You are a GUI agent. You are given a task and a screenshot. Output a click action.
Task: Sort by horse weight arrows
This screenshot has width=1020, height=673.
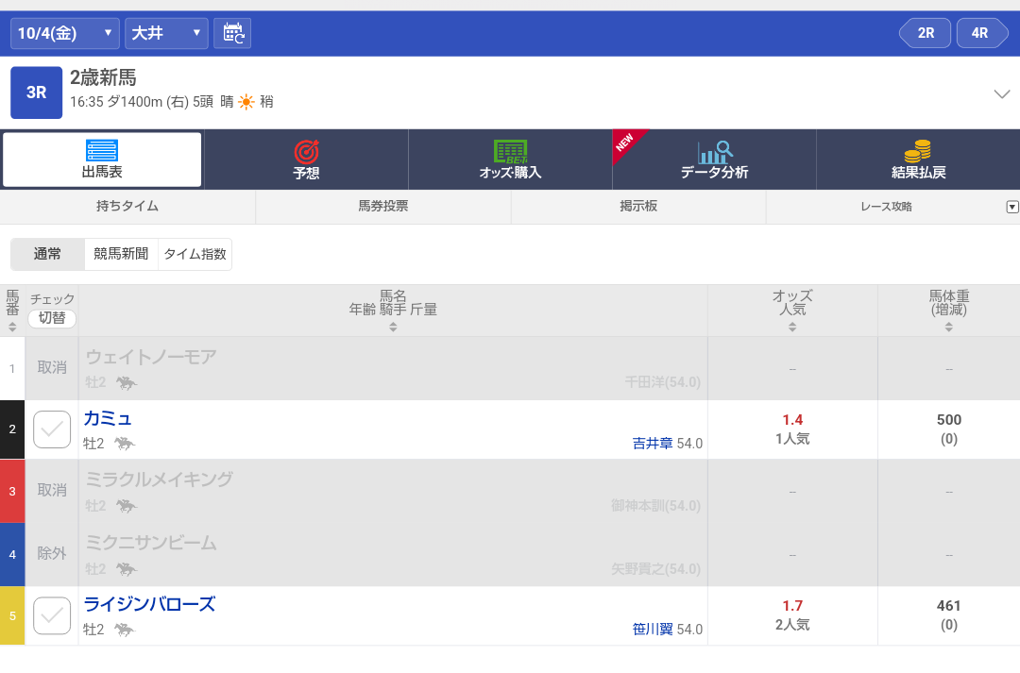pos(948,327)
